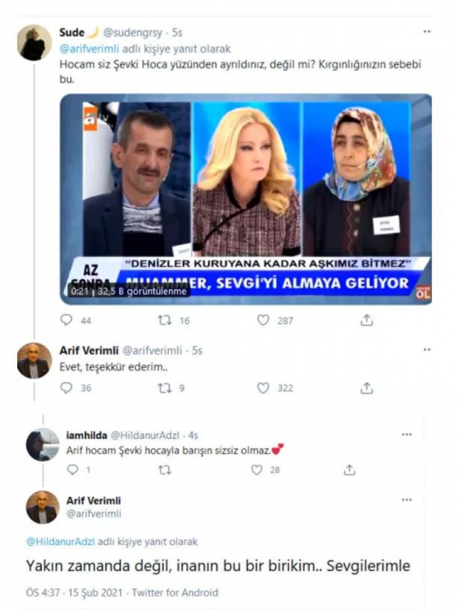Retweet Sude's tweet showing 16 retweets
Screen dimensions: 458x610
164,320
